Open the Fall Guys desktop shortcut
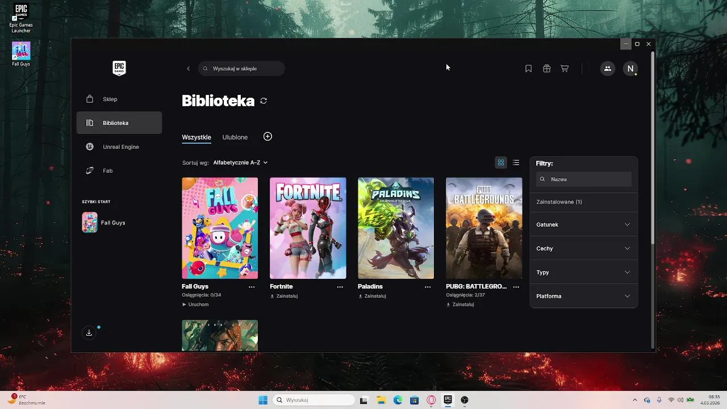Screen dimensions: 727x409 coord(21,54)
